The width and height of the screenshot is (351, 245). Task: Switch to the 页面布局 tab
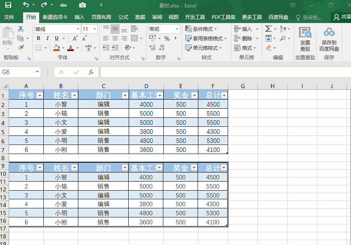[x=101, y=17]
